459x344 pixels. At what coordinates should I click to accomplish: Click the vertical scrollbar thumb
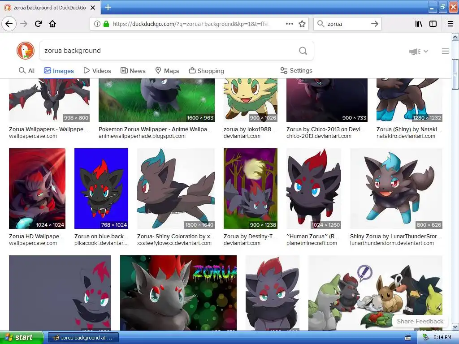click(x=455, y=74)
